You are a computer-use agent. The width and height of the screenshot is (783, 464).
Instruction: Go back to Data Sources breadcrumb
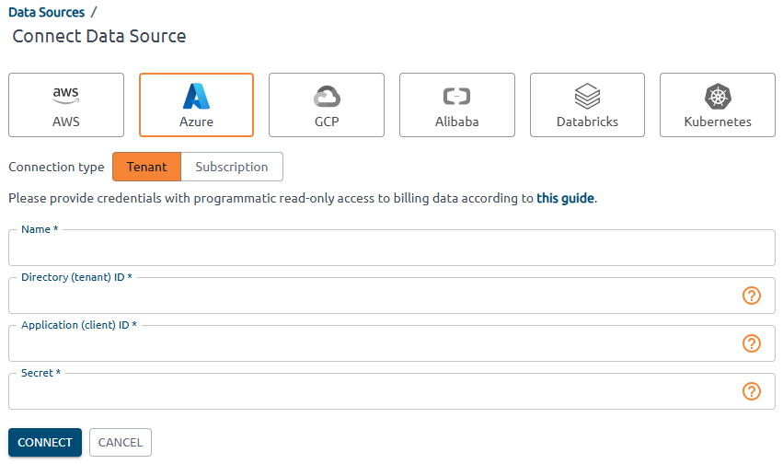[x=46, y=13]
